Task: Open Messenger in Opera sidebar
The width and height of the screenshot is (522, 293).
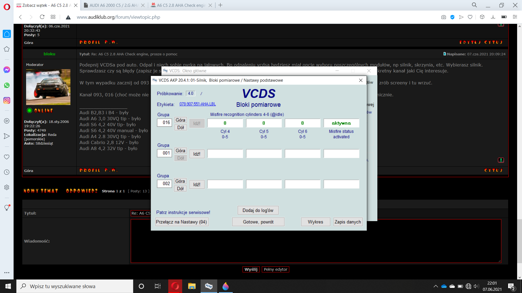Action: click(7, 70)
